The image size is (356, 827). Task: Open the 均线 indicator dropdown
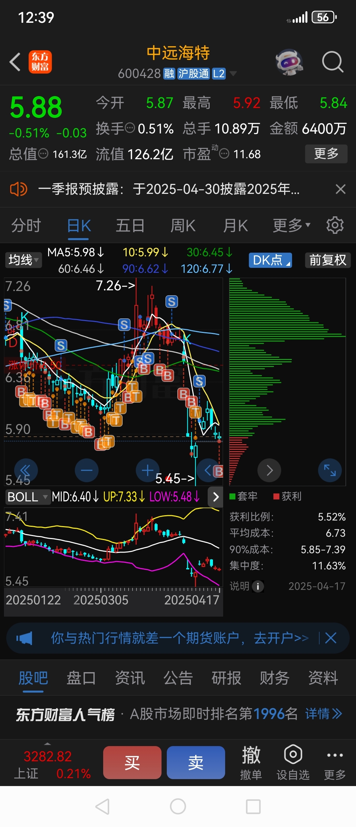[23, 260]
